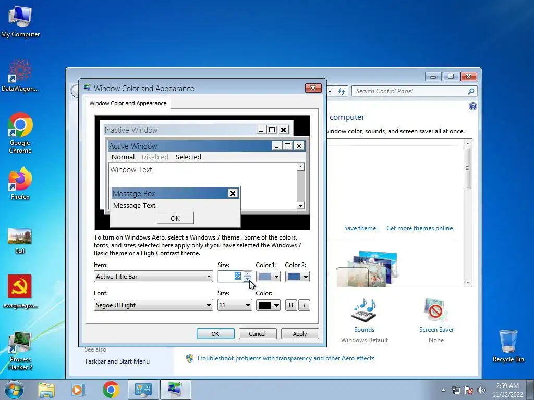Screen dimensions: 534x400
Task: Open Taskbar and Start Menu link
Action: 117,361
